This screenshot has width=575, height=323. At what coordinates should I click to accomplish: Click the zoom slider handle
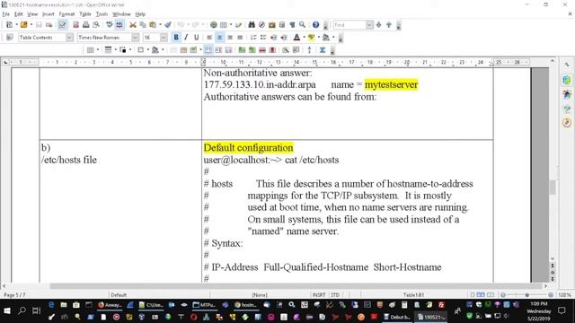tap(527, 295)
